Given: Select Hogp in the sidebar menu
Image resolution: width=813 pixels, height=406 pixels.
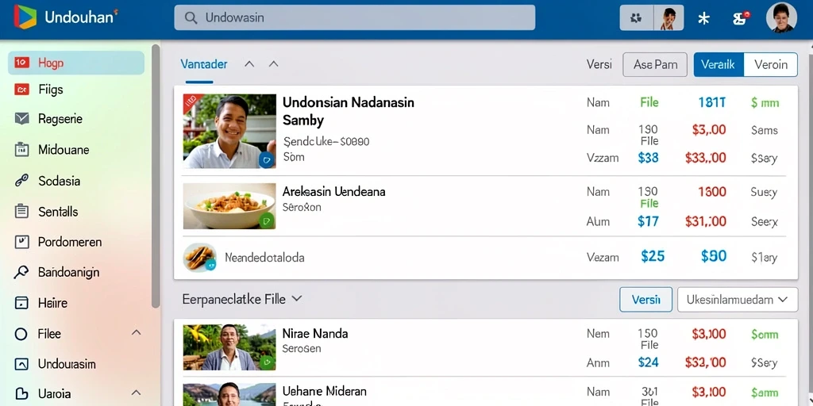Looking at the screenshot, I should [x=76, y=63].
